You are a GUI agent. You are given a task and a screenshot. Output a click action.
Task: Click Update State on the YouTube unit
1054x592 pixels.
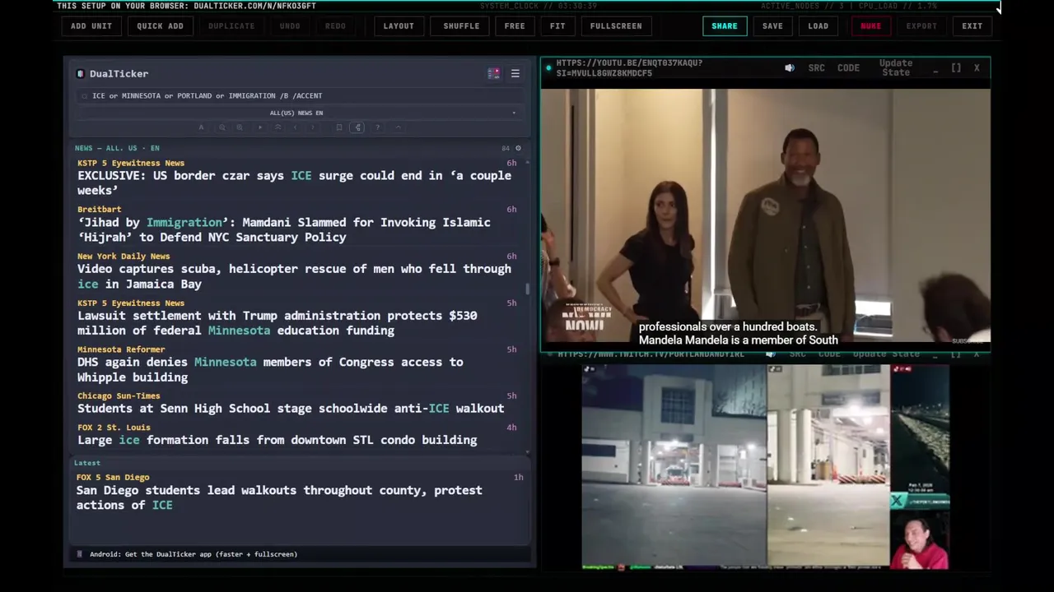[896, 67]
